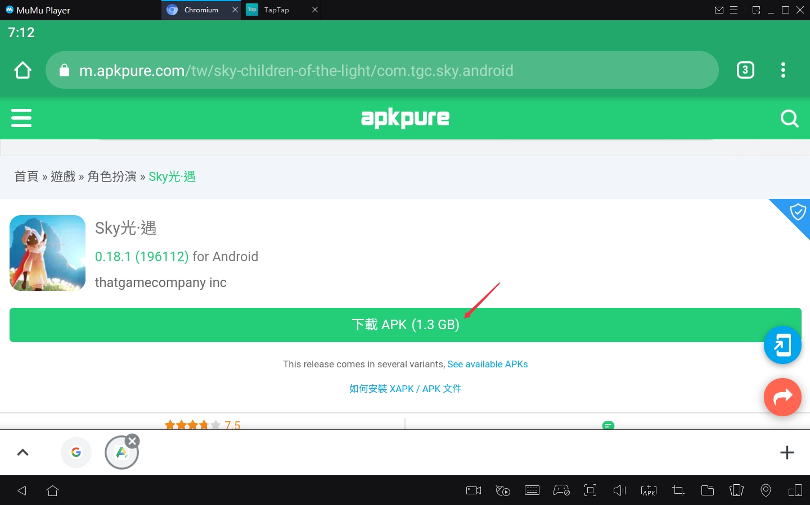
Task: Click the URL address bar
Action: (382, 70)
